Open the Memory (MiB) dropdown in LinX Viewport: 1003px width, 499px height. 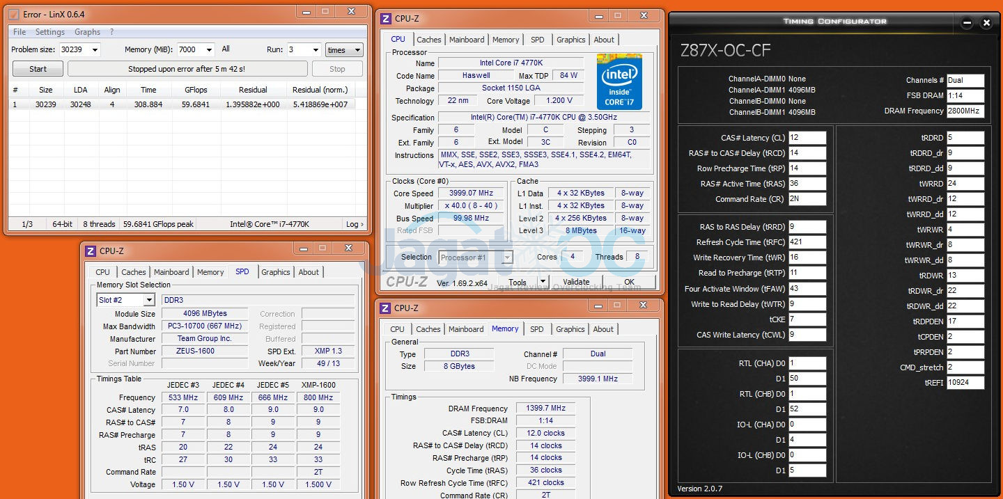tap(208, 50)
